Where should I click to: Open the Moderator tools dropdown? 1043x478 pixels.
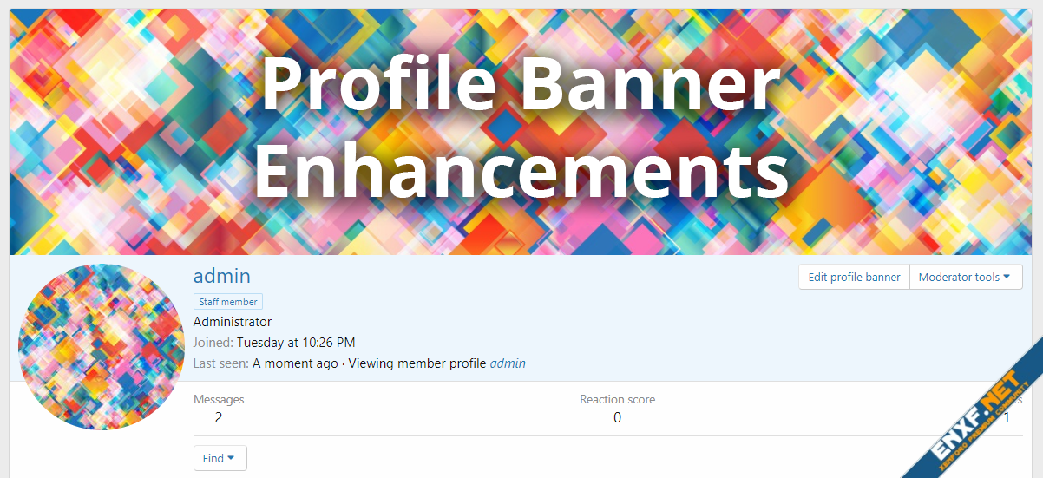tap(965, 278)
